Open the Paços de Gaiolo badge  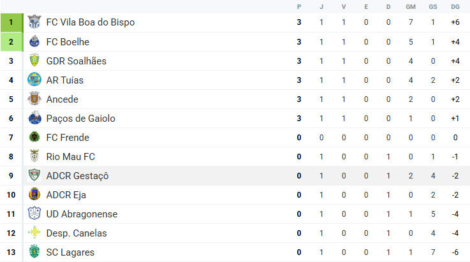(x=34, y=118)
